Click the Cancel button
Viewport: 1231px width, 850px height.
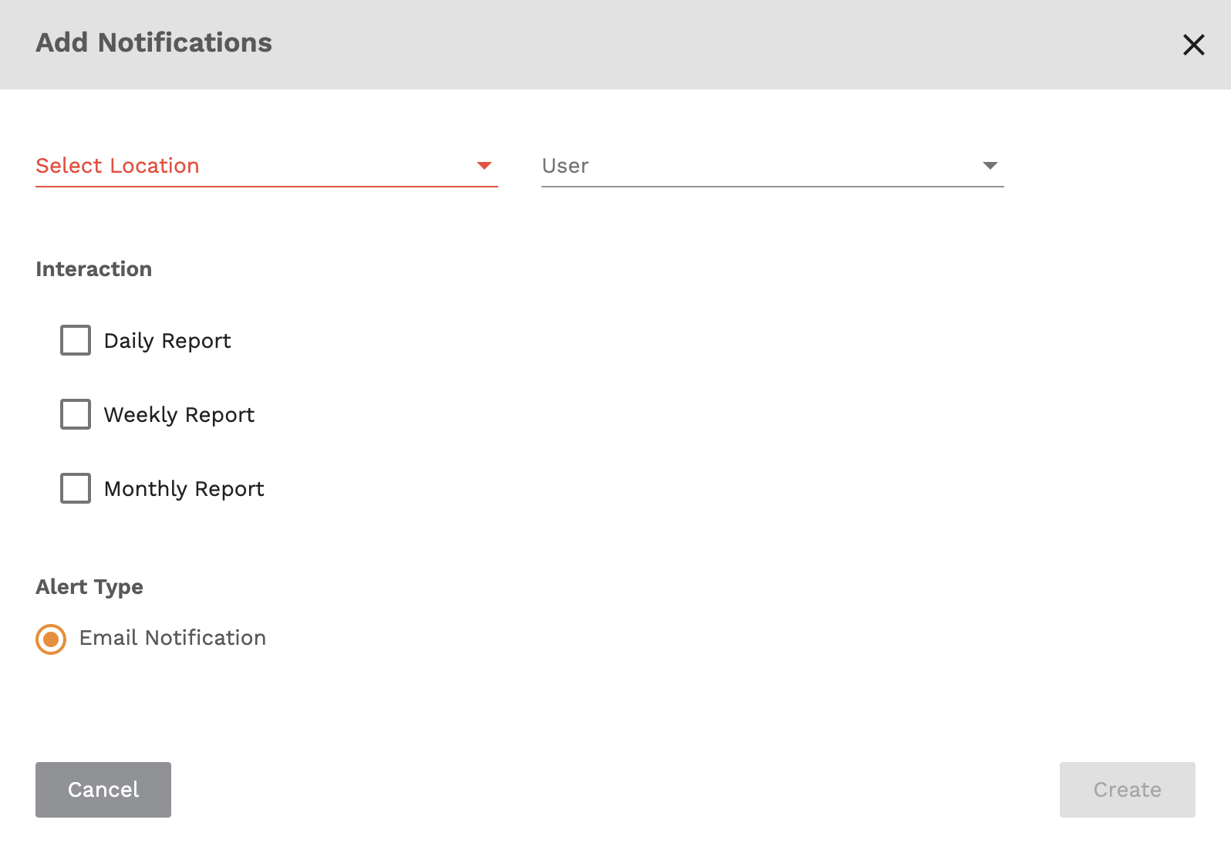[103, 790]
